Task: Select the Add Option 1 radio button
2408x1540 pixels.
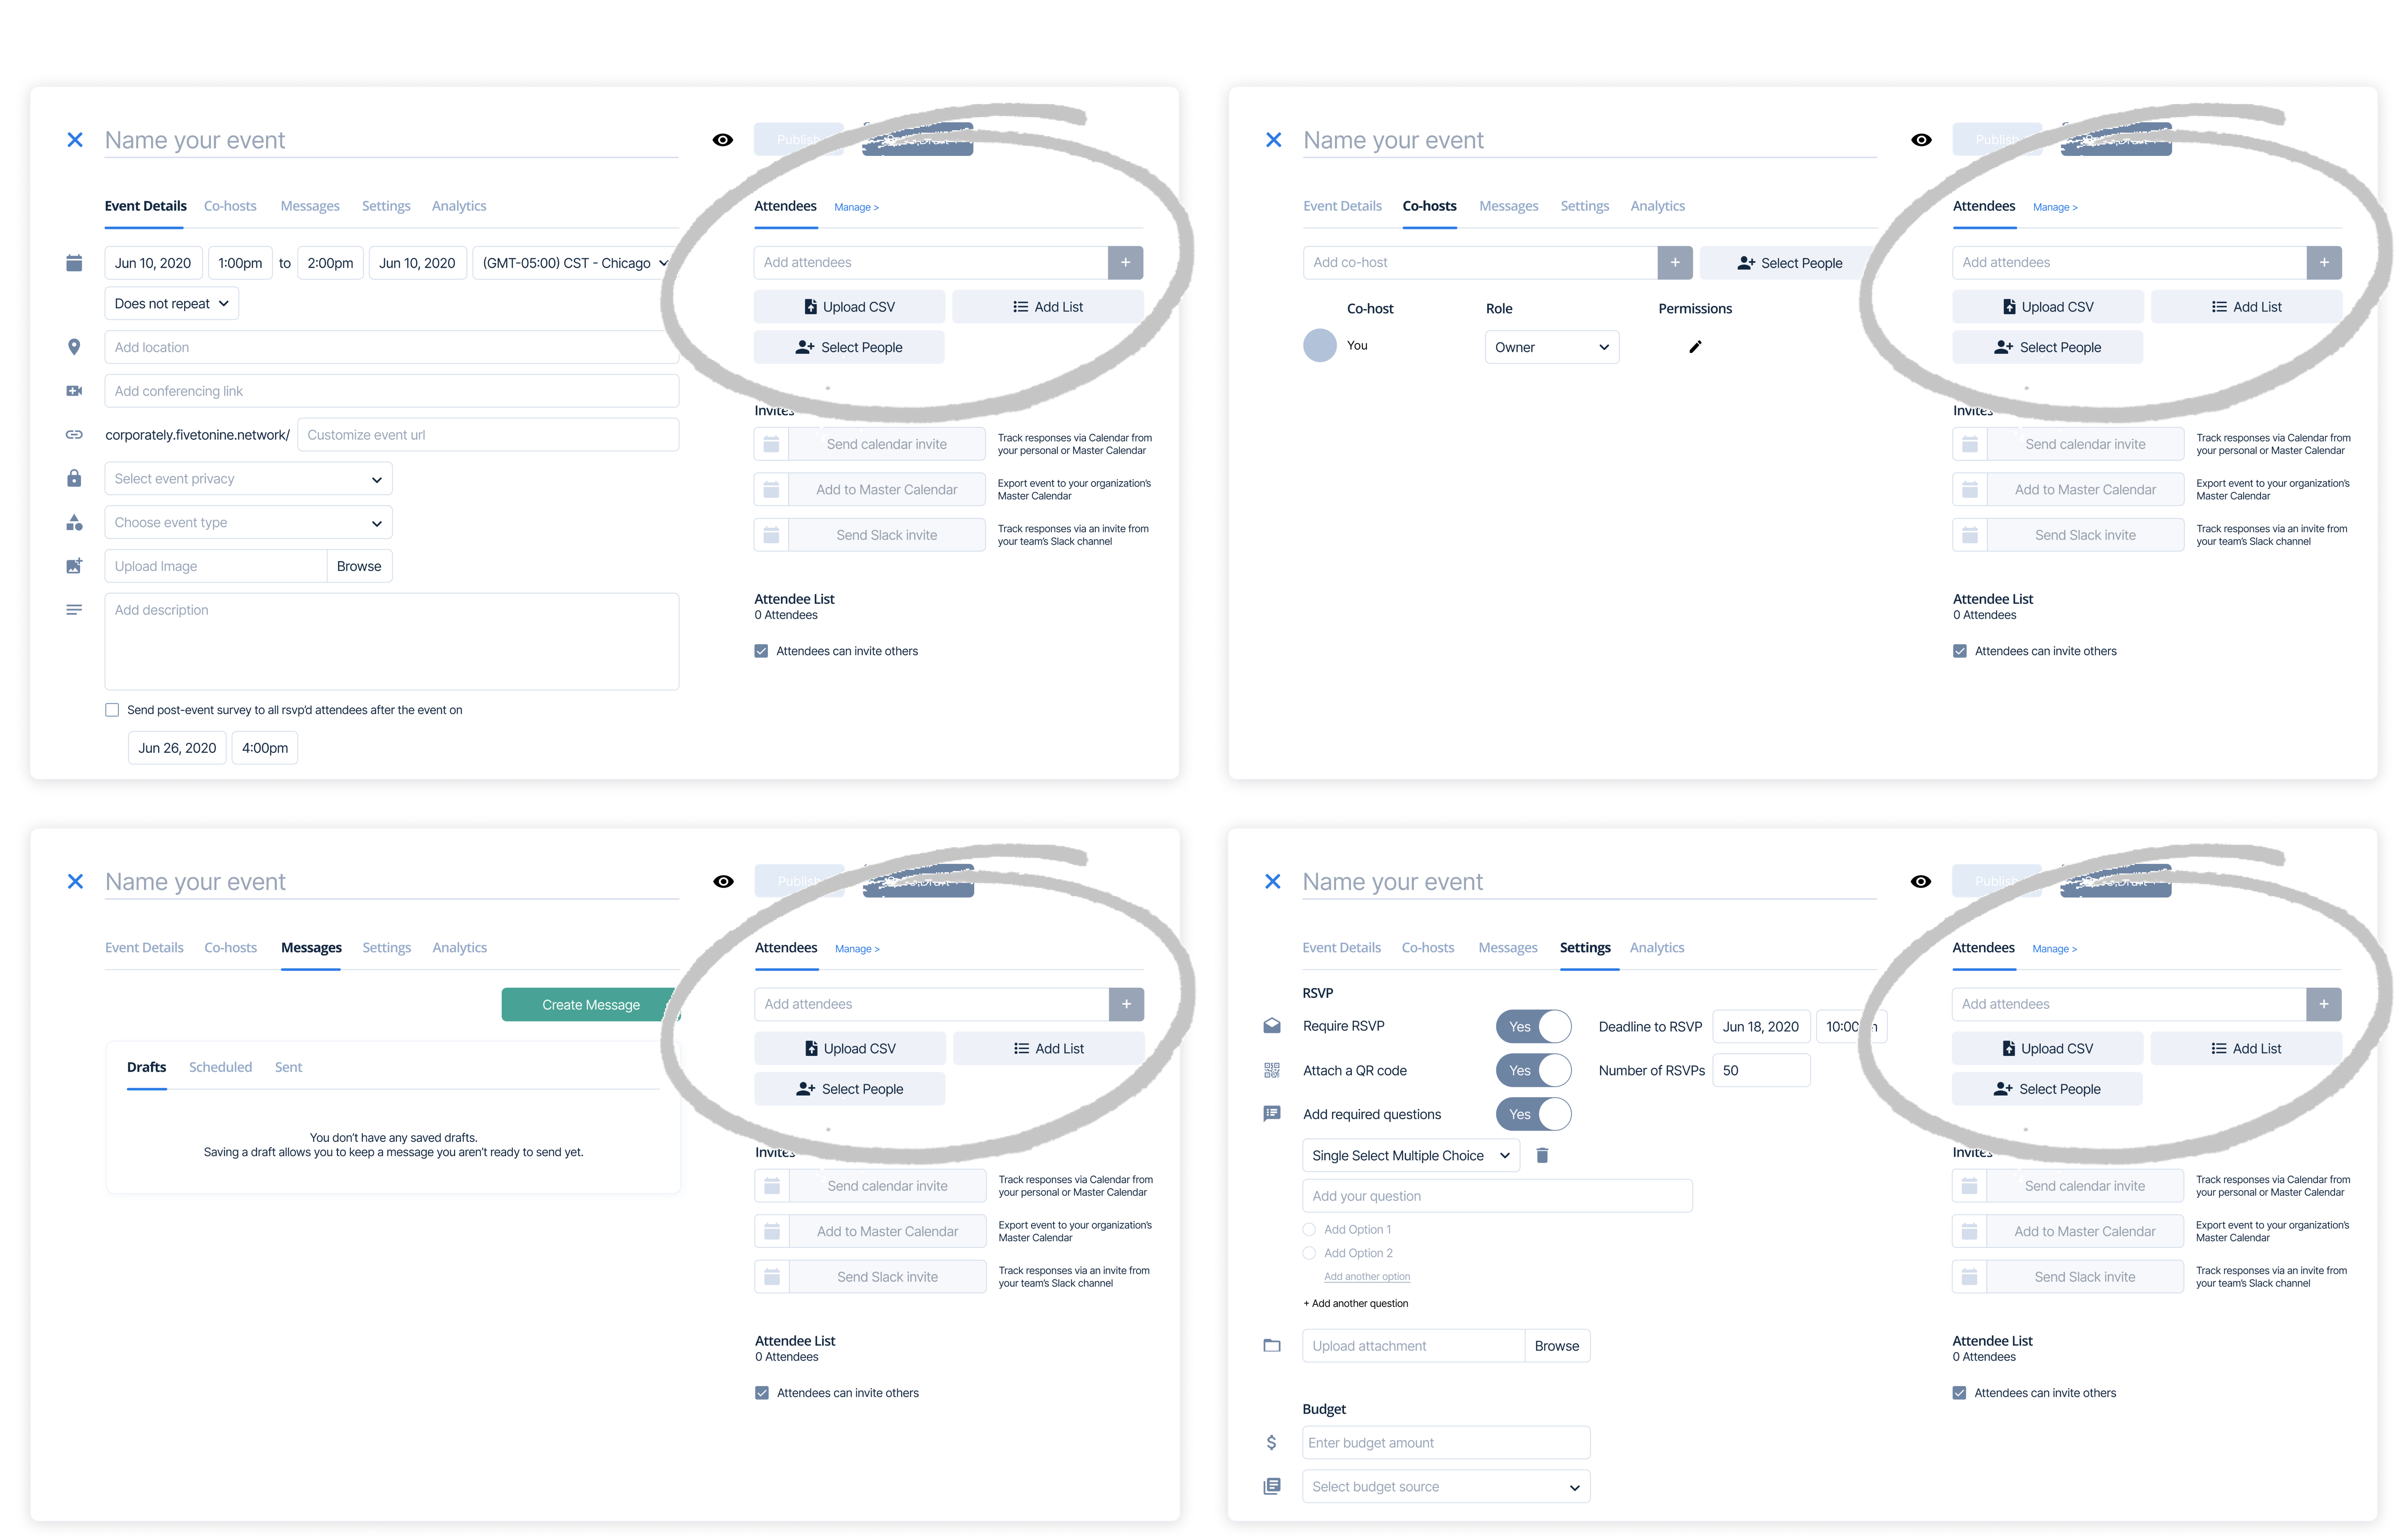Action: (x=1309, y=1230)
